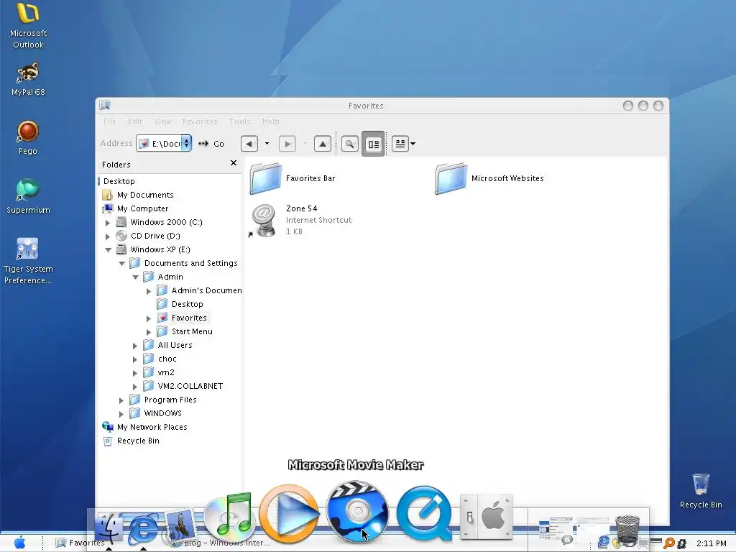Launch Internet Explorer from the dock
Screen dimensions: 736x552
[143, 528]
